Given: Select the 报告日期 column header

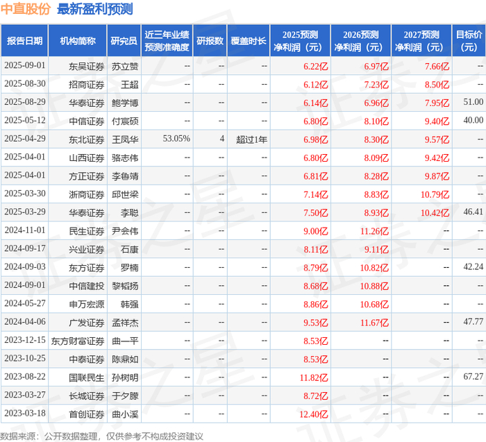Looking at the screenshot, I should tap(24, 40).
